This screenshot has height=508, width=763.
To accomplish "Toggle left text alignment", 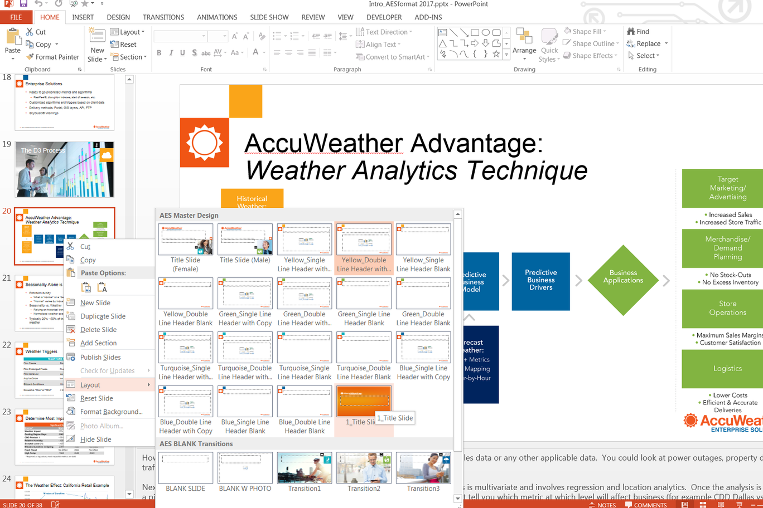I will pyautogui.click(x=277, y=53).
